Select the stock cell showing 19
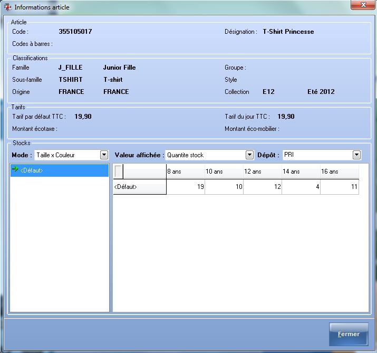 pyautogui.click(x=185, y=187)
